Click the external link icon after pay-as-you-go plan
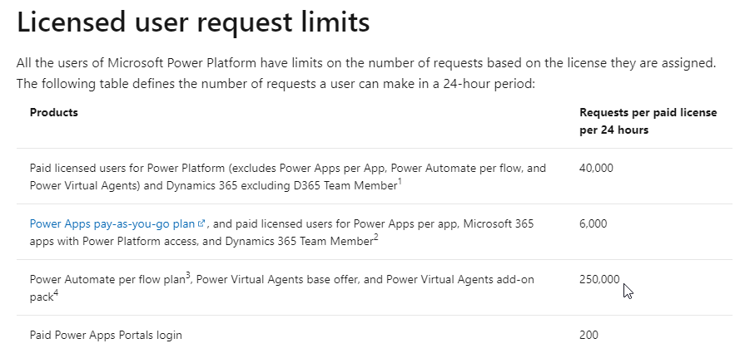The height and width of the screenshot is (358, 740). [201, 223]
